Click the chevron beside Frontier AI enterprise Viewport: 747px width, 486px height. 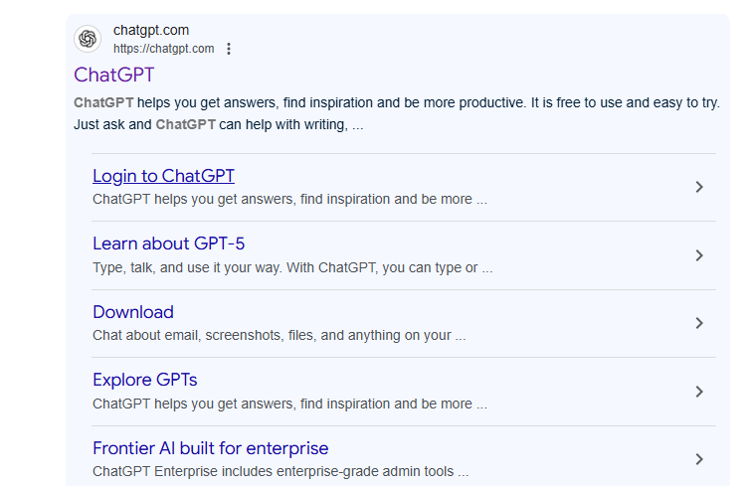click(x=699, y=459)
